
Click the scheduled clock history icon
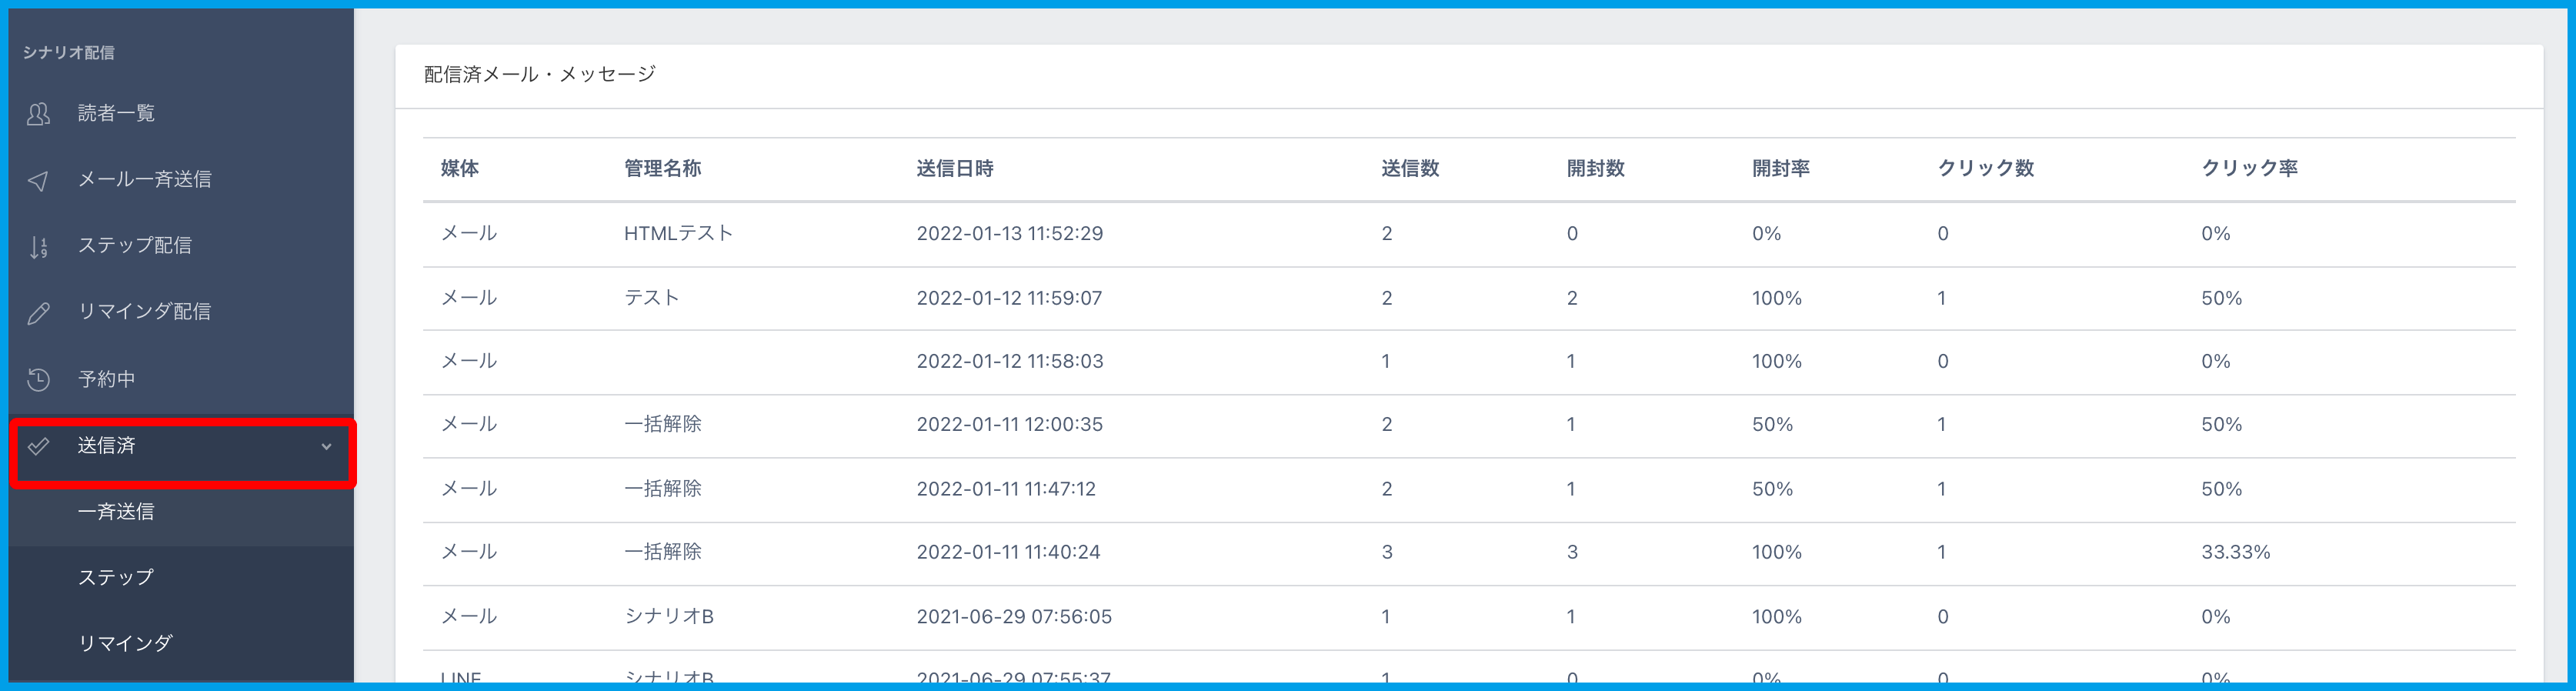38,379
